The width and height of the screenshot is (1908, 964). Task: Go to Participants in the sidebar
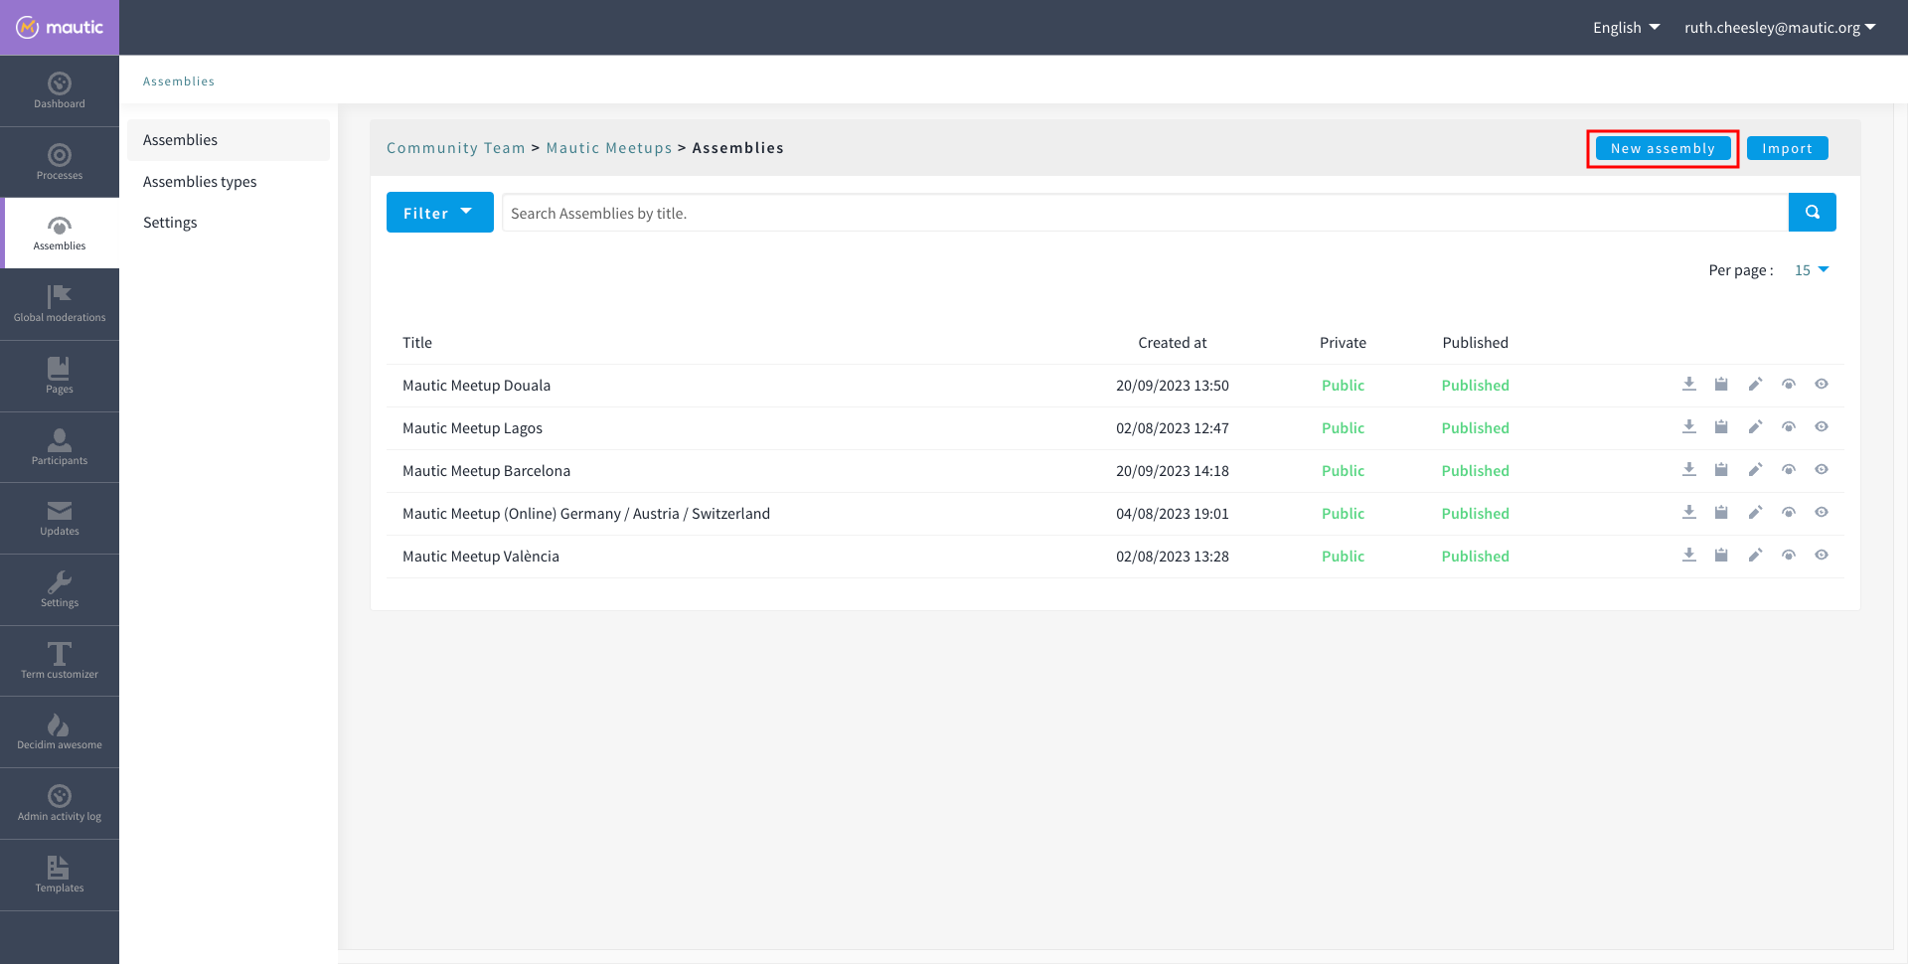60,447
